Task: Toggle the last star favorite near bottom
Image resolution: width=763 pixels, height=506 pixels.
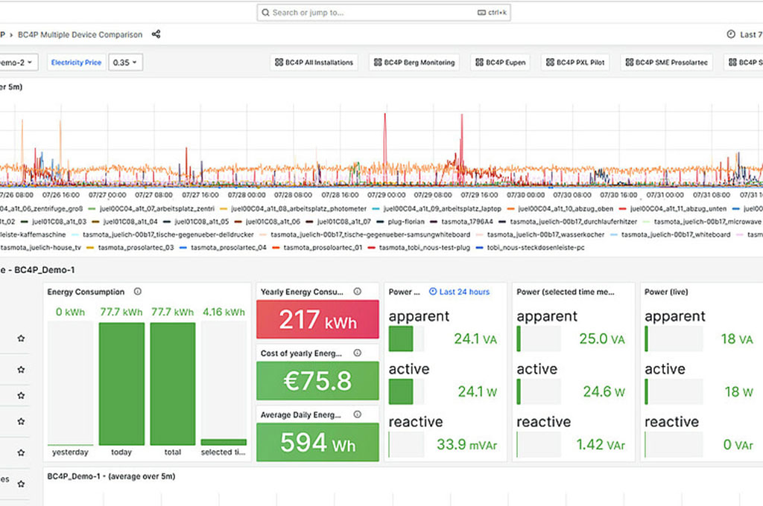Action: pos(21,484)
